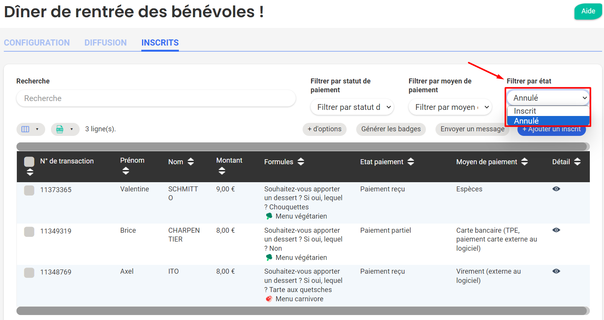604x320 pixels.
Task: Sort by Moyen de paiement column
Action: click(x=525, y=162)
